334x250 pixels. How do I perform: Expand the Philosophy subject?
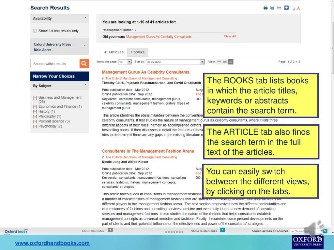pos(35,117)
